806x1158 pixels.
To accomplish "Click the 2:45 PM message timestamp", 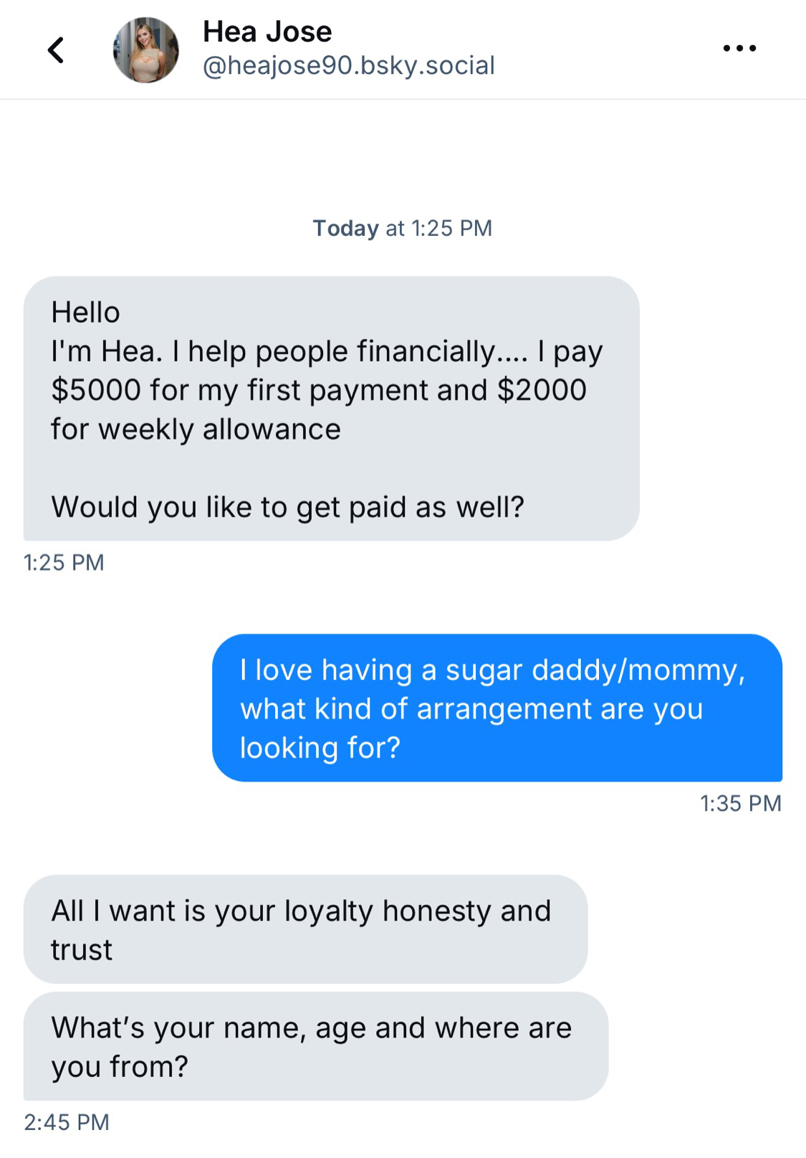I will point(66,1122).
